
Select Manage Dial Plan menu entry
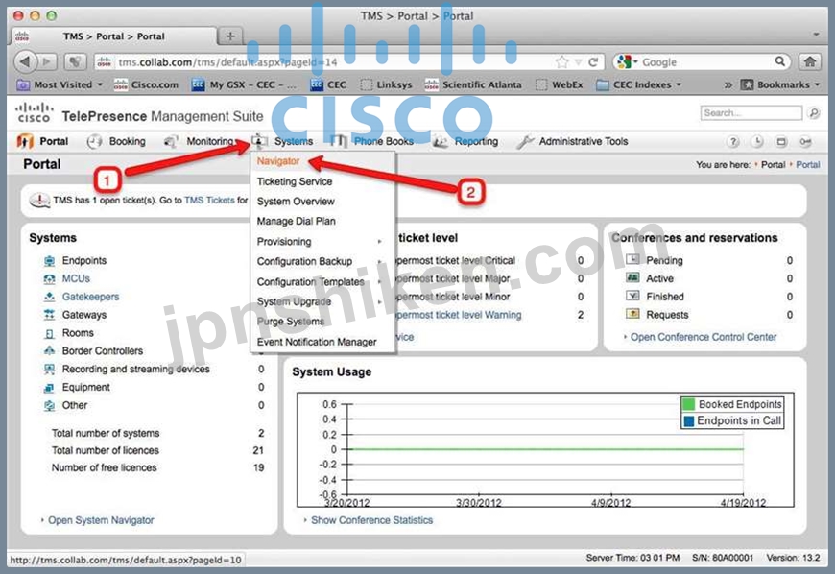(x=296, y=221)
